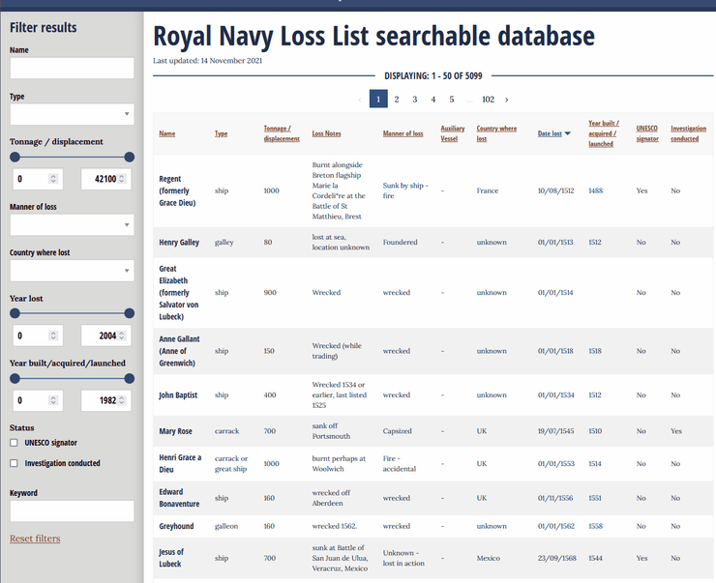The height and width of the screenshot is (583, 716).
Task: Tick the Investigation conducted checkbox
Action: tap(14, 463)
